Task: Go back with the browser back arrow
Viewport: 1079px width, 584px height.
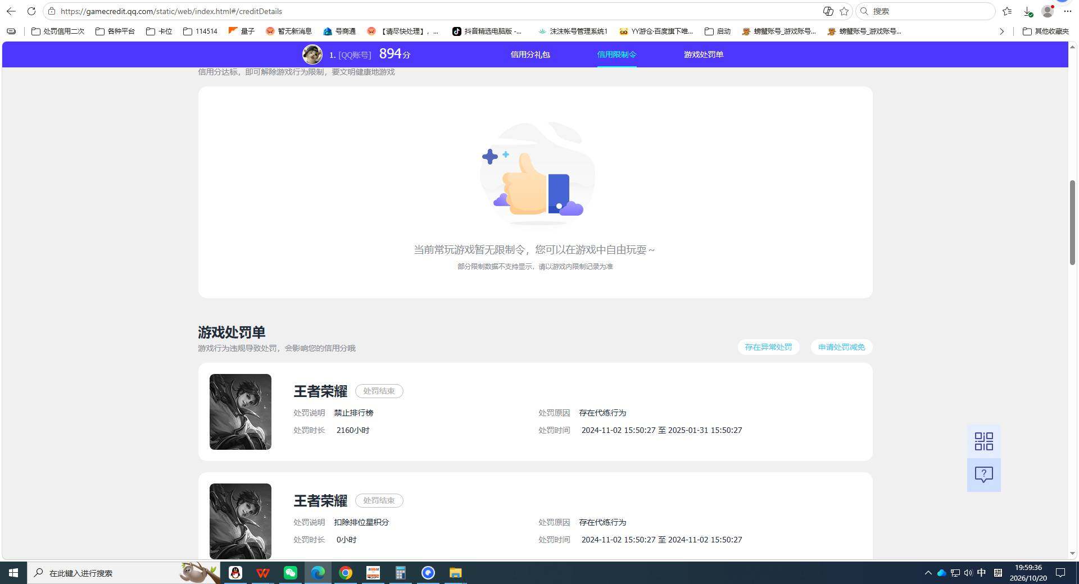Action: coord(11,11)
